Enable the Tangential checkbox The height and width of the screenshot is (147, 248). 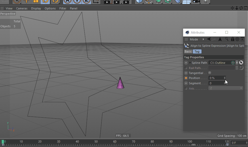[210, 73]
